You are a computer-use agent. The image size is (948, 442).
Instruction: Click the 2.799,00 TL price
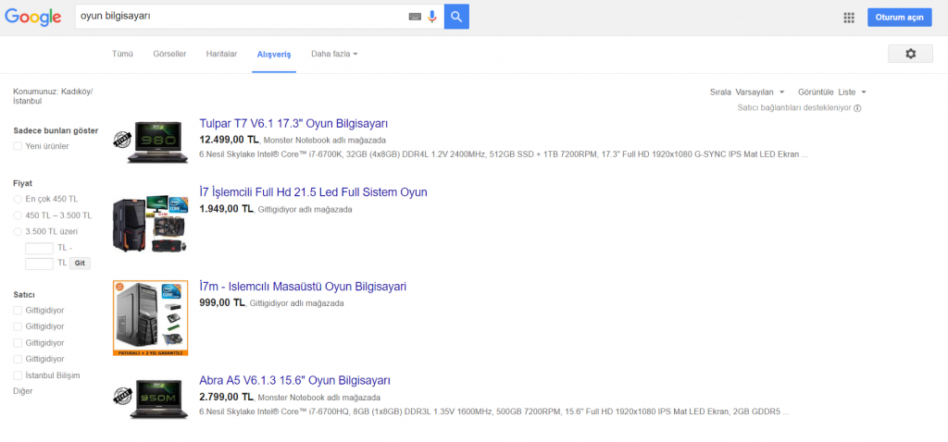pos(226,397)
